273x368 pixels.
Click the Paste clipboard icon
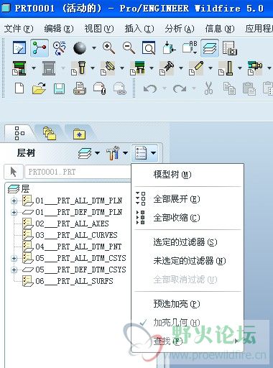pos(249,88)
